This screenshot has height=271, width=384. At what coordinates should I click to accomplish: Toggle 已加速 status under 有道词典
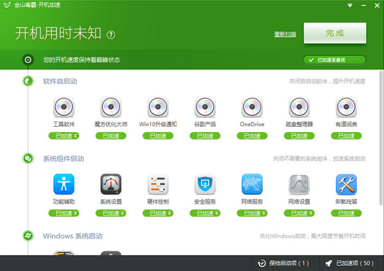pyautogui.click(x=346, y=136)
